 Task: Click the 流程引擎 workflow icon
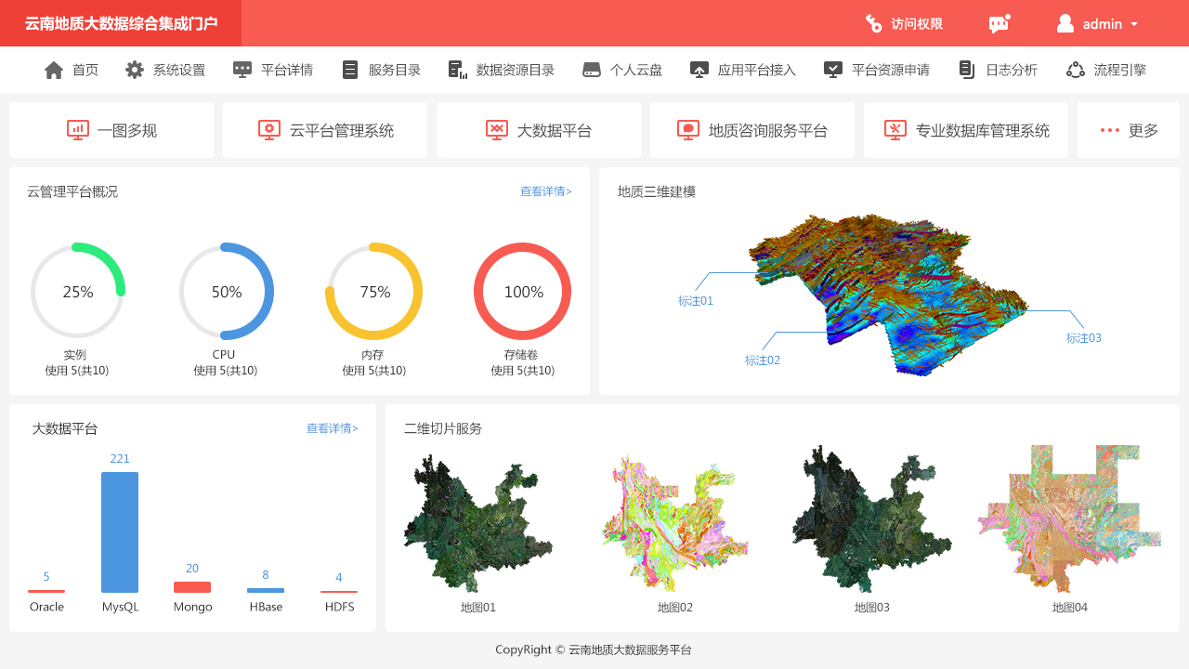point(1076,70)
